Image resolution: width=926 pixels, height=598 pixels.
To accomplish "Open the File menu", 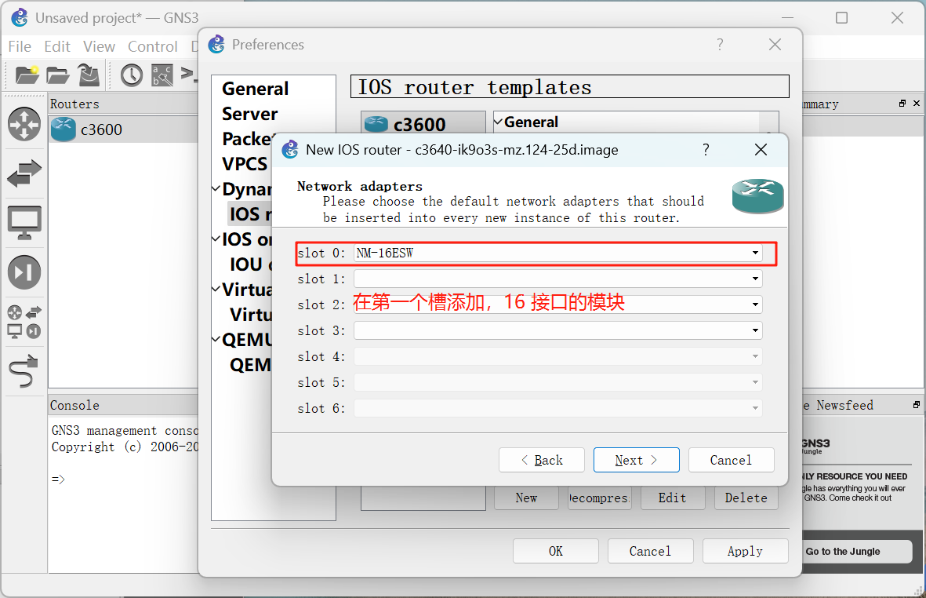I will click(20, 46).
